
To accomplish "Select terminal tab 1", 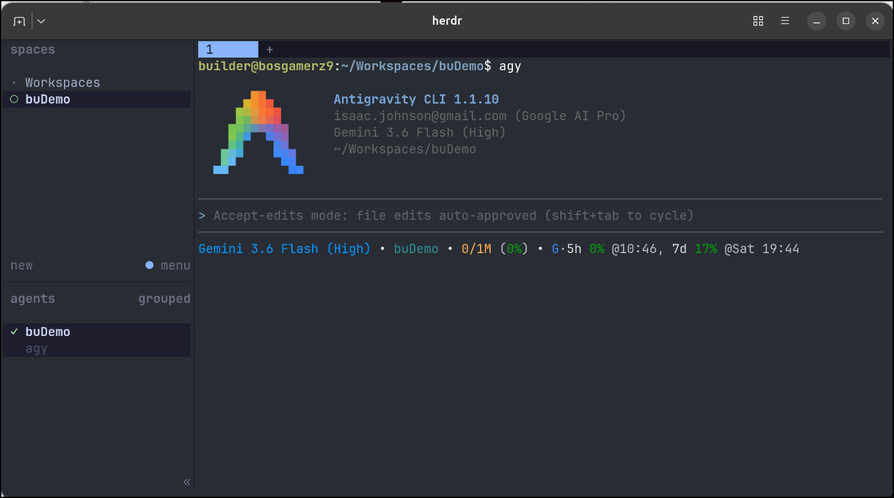I will [x=228, y=49].
